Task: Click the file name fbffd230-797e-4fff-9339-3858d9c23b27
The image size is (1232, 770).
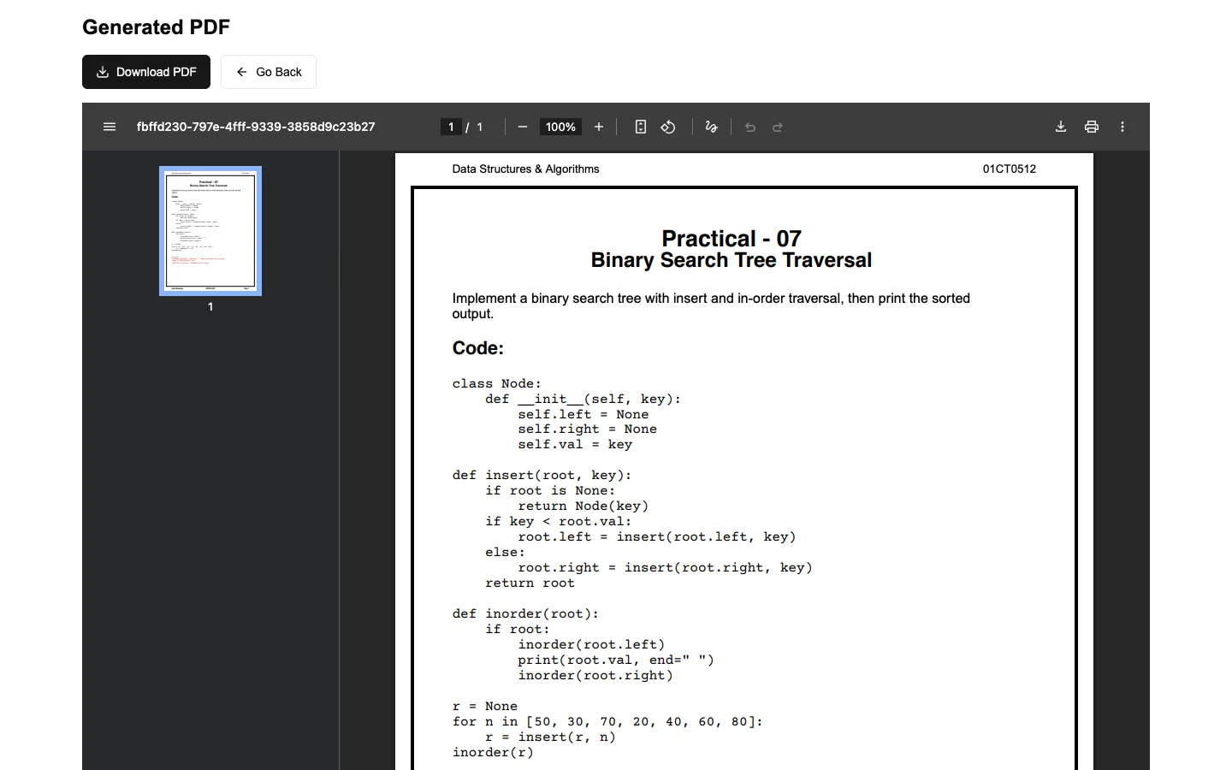Action: click(256, 127)
